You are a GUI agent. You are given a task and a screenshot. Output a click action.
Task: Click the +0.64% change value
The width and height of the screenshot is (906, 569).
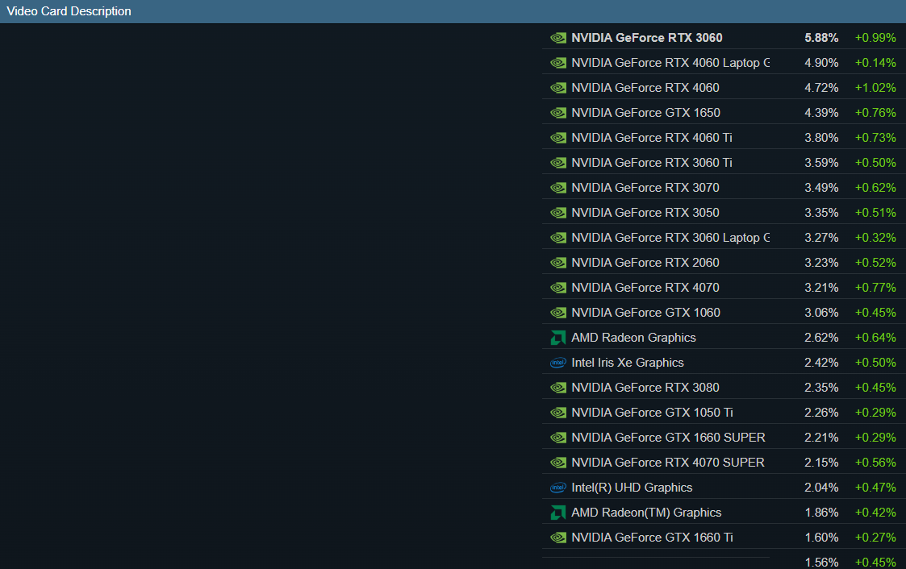tap(875, 338)
